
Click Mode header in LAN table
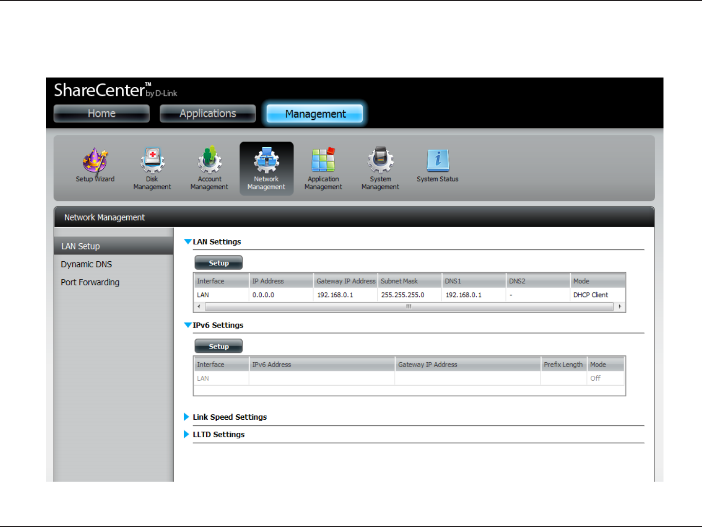[598, 281]
